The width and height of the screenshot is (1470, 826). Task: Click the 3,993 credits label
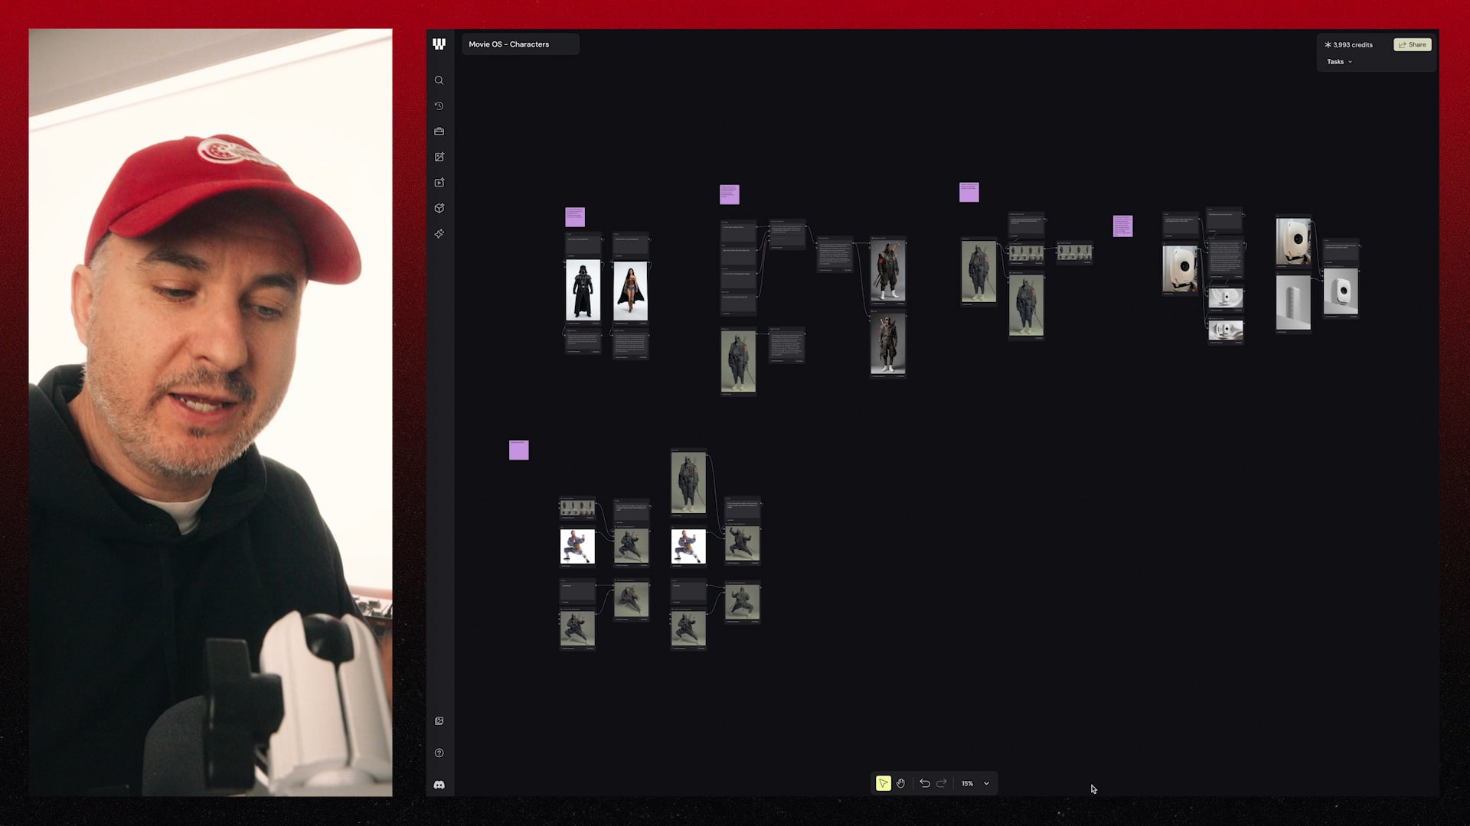tap(1348, 44)
